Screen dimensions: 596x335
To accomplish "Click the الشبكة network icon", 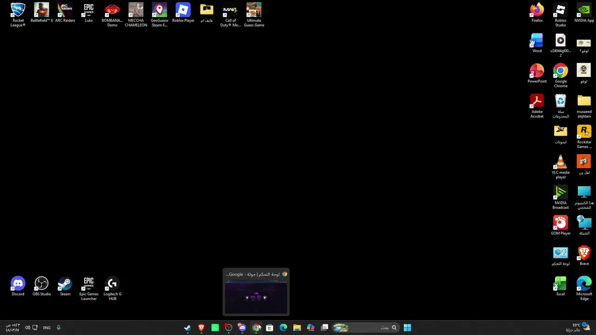I will pos(584,226).
